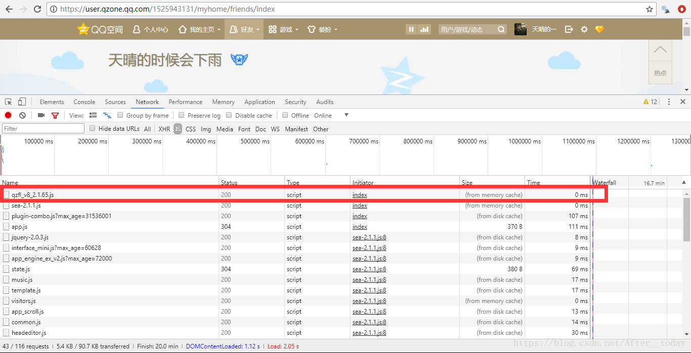Clear the network log with the clear icon
Screen dimensions: 691x353
(22, 115)
